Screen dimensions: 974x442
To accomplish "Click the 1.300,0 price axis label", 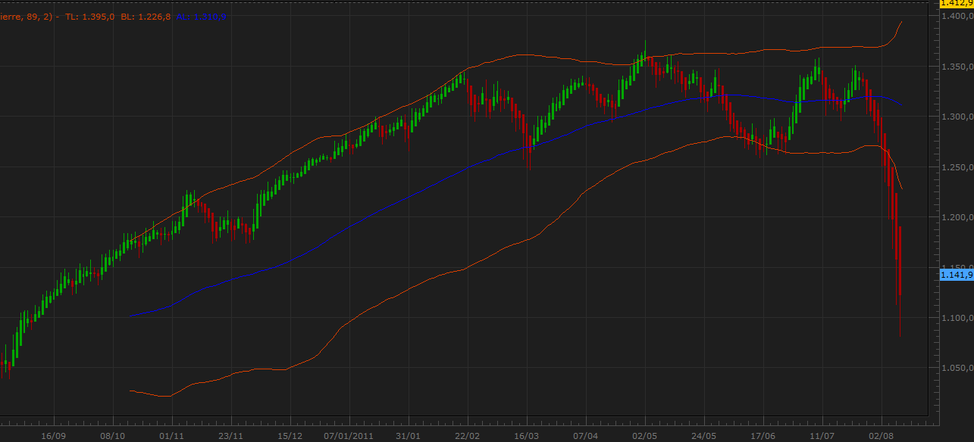I will tap(957, 117).
